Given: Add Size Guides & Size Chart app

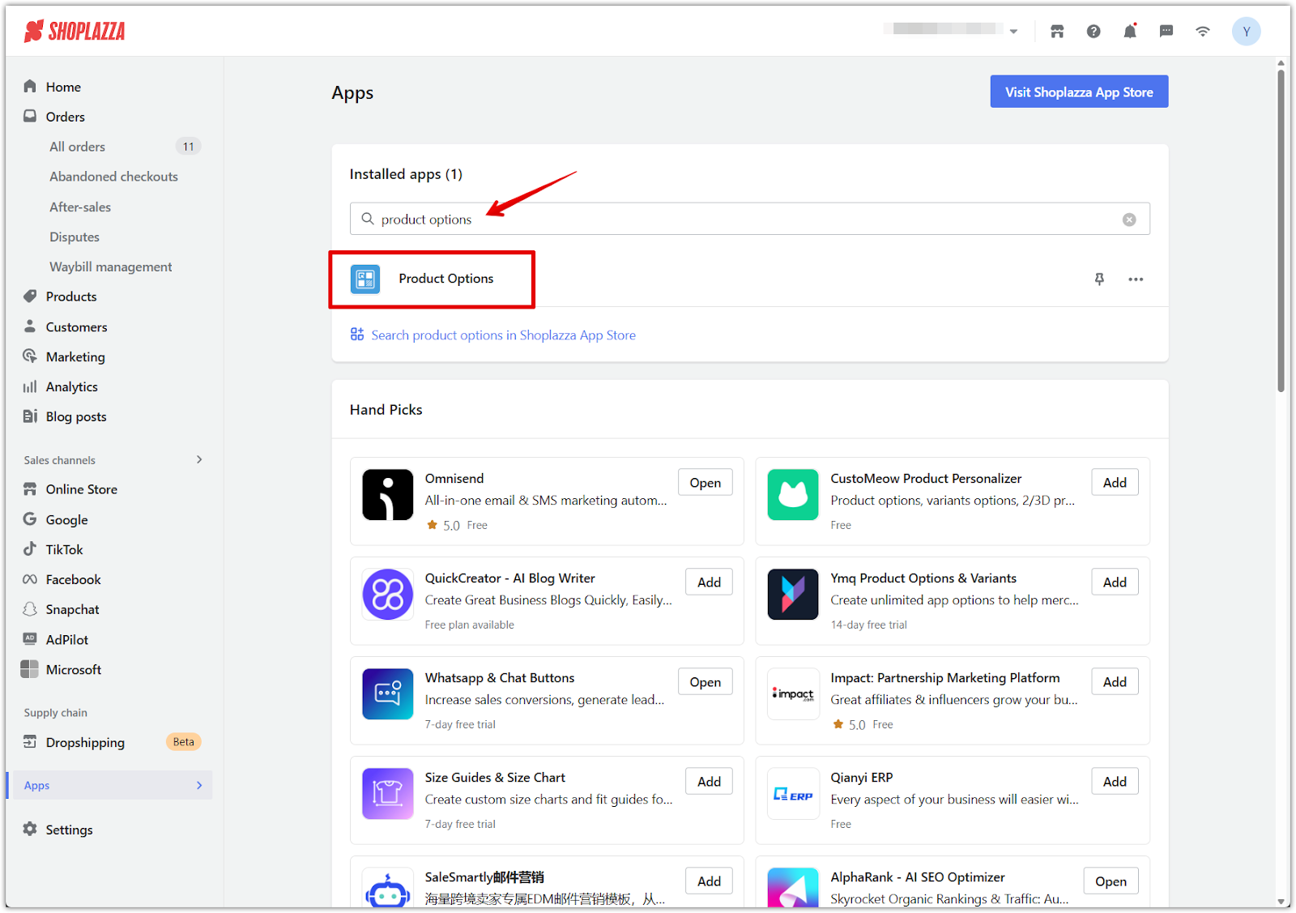Looking at the screenshot, I should click(709, 781).
